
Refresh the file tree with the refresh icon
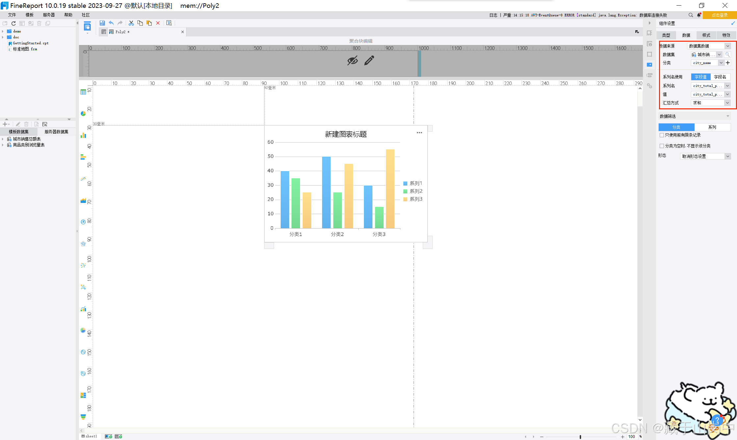(x=13, y=23)
